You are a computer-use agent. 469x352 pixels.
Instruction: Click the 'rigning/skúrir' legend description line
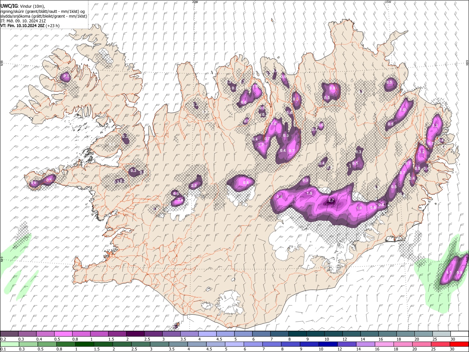tap(43, 11)
